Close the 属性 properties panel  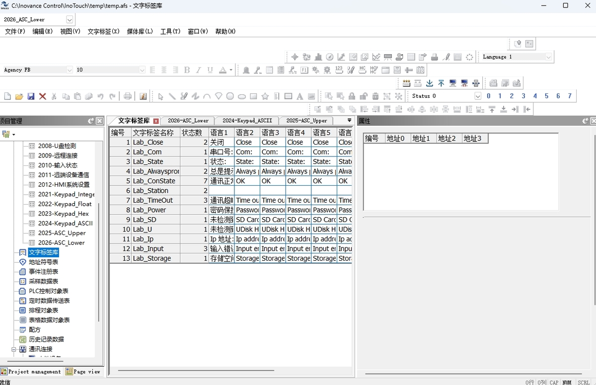tap(593, 121)
